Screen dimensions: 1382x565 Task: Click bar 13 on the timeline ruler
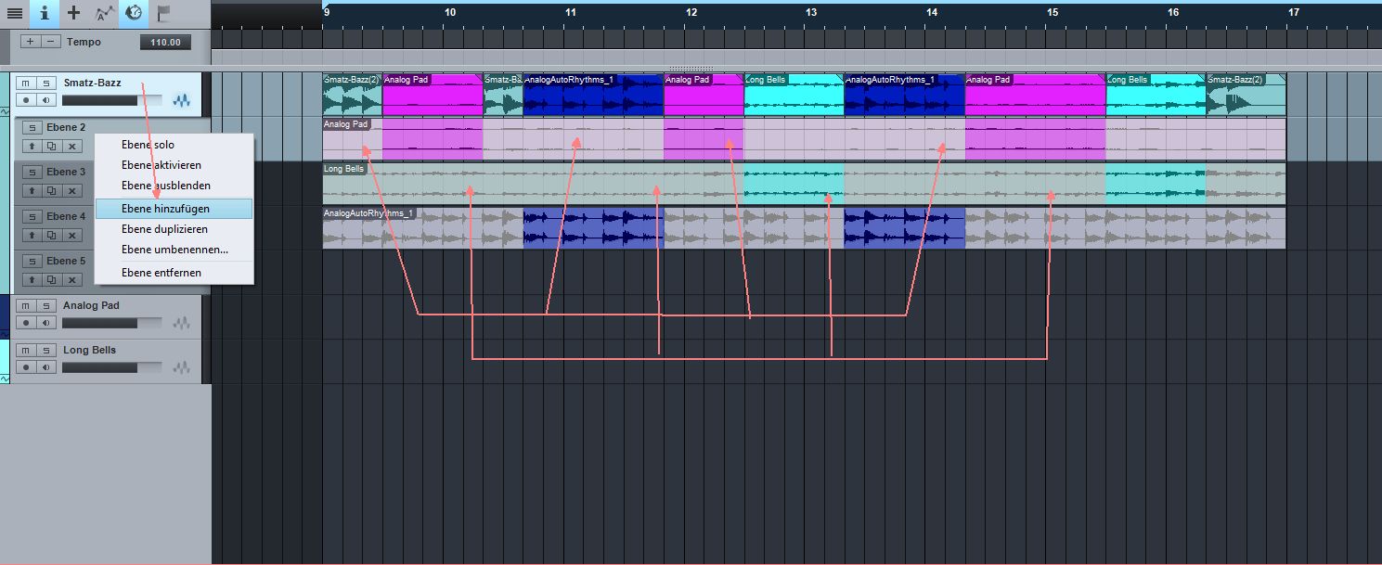(x=811, y=13)
